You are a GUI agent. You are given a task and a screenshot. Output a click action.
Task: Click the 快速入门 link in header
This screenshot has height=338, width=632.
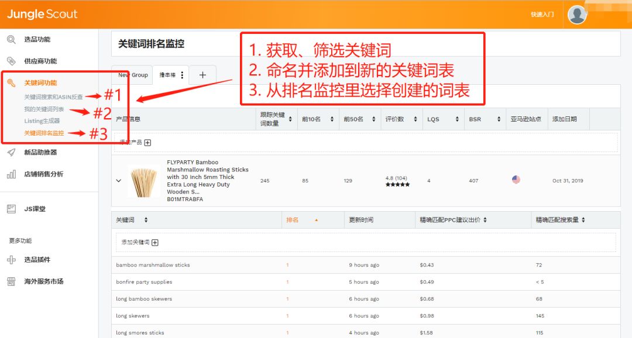point(542,15)
